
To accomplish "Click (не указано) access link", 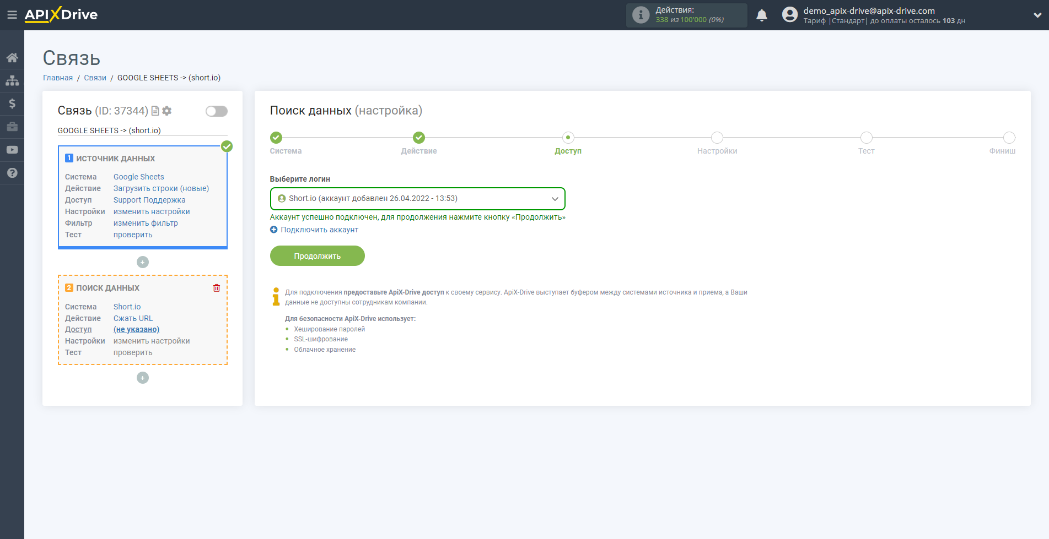I will point(137,329).
